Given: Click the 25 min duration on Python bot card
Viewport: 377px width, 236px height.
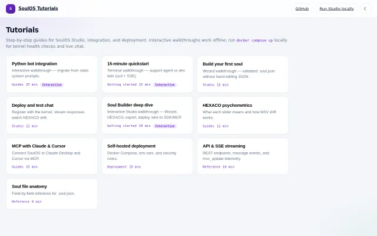Looking at the screenshot, I should (32, 84).
